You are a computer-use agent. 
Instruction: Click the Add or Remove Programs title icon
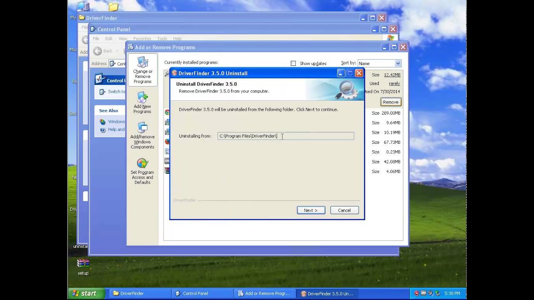(131, 47)
